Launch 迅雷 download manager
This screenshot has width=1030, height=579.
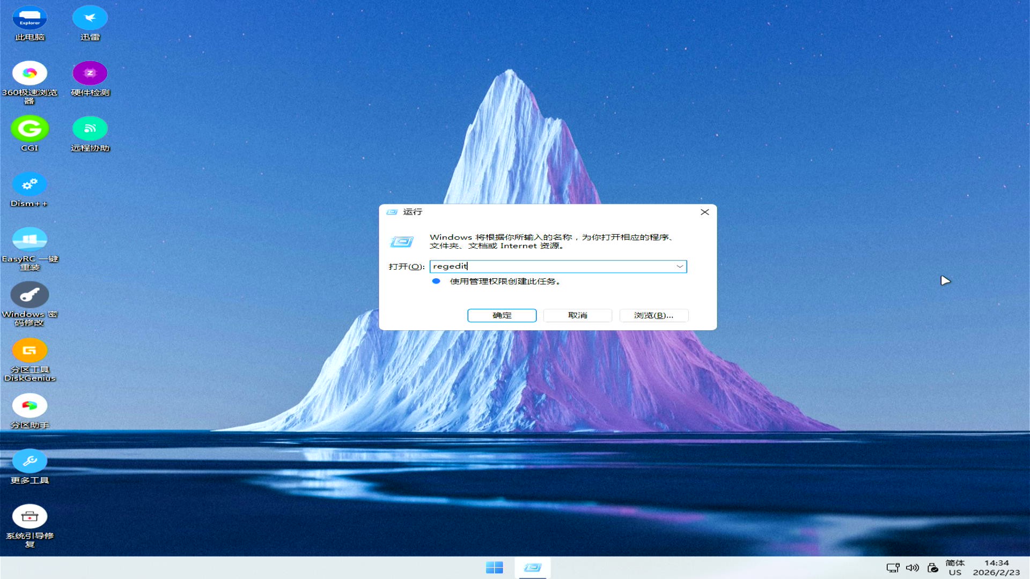(x=90, y=16)
